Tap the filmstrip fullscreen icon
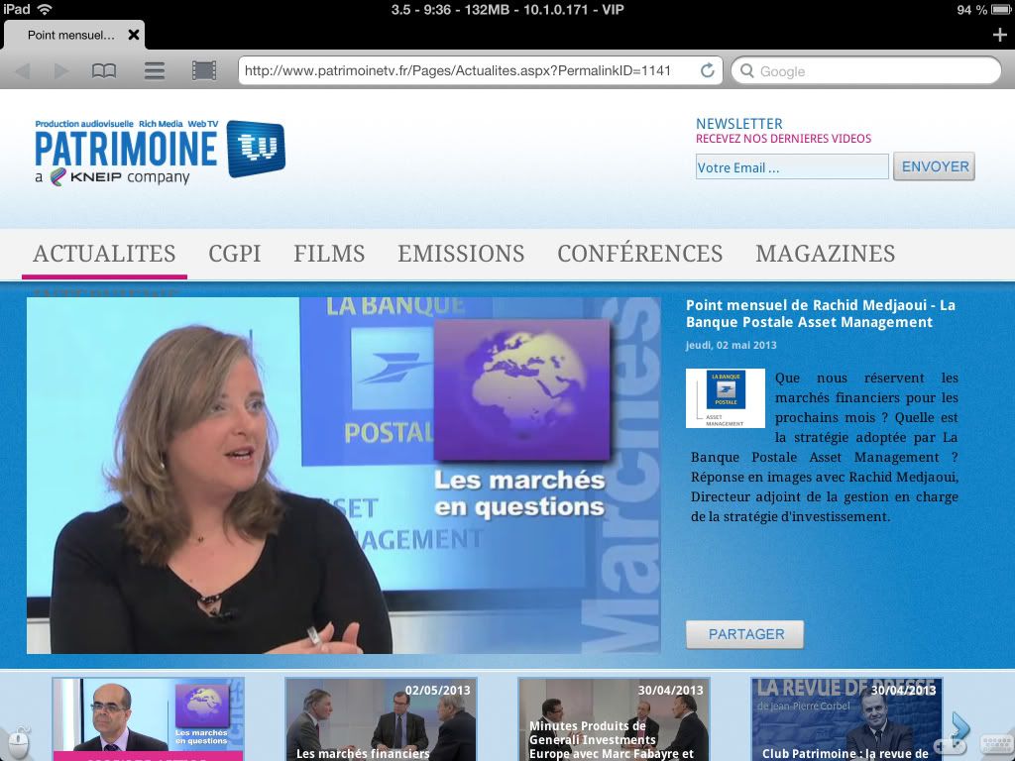 (204, 70)
